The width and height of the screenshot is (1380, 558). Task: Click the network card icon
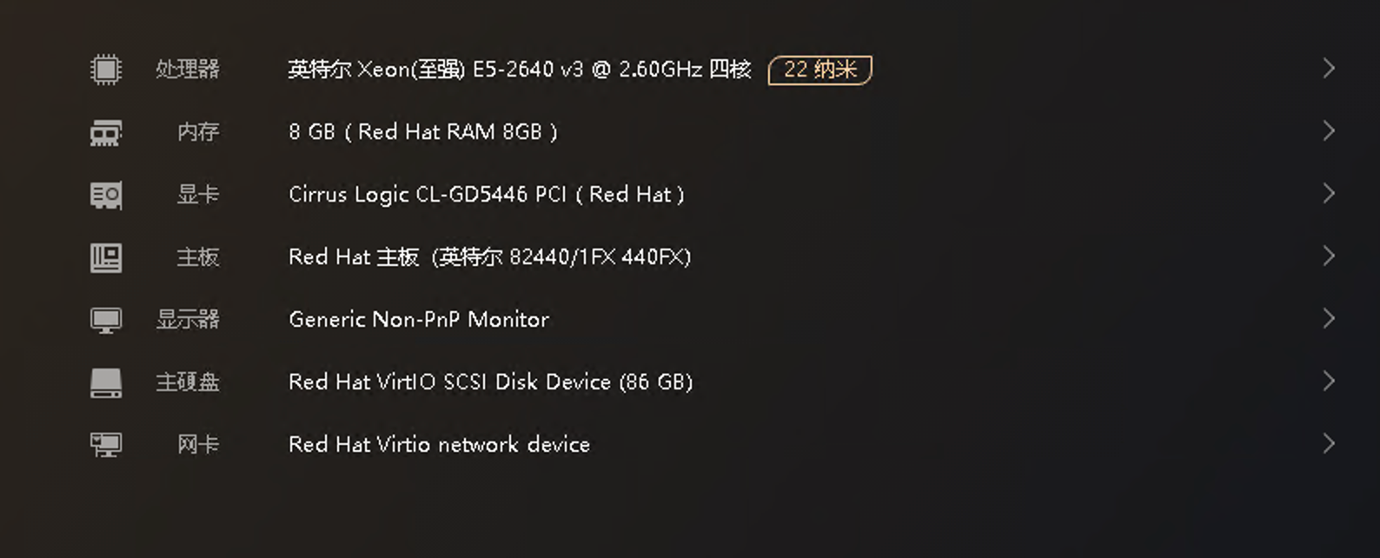[x=106, y=445]
